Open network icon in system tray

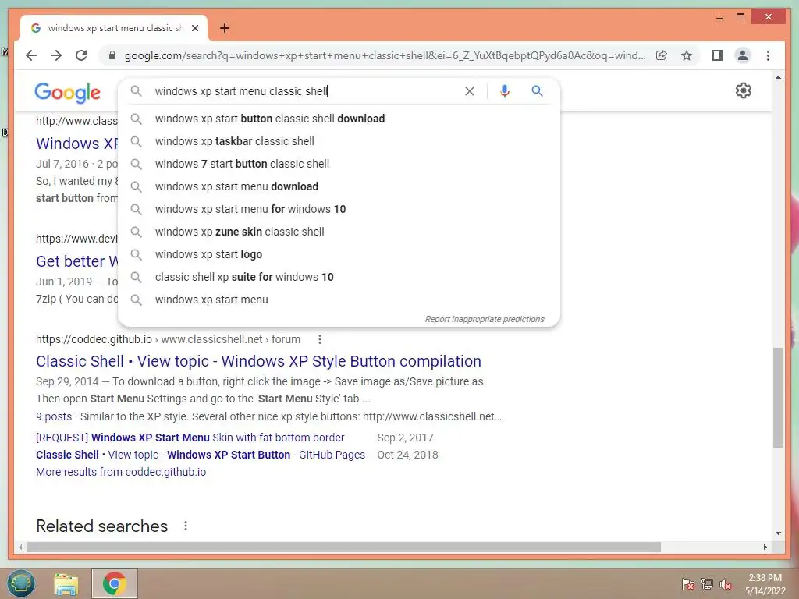point(707,583)
